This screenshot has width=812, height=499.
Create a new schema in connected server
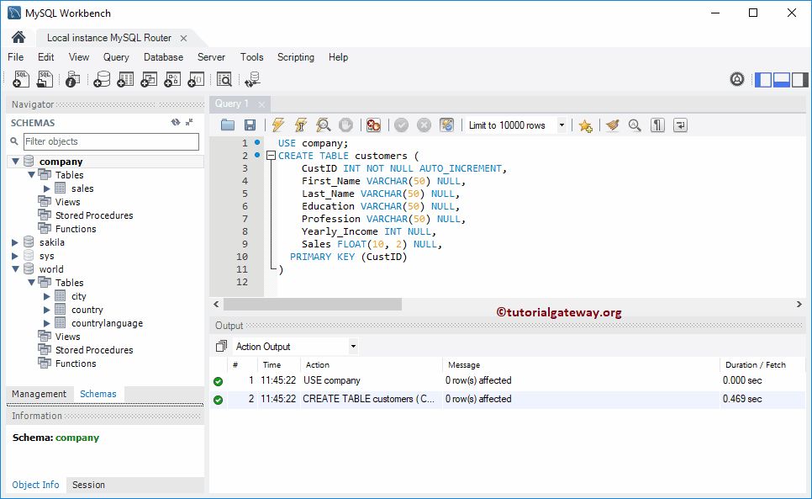(x=103, y=79)
